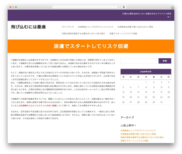
Task: Click the 土 weekday column header
Action: point(161,77)
